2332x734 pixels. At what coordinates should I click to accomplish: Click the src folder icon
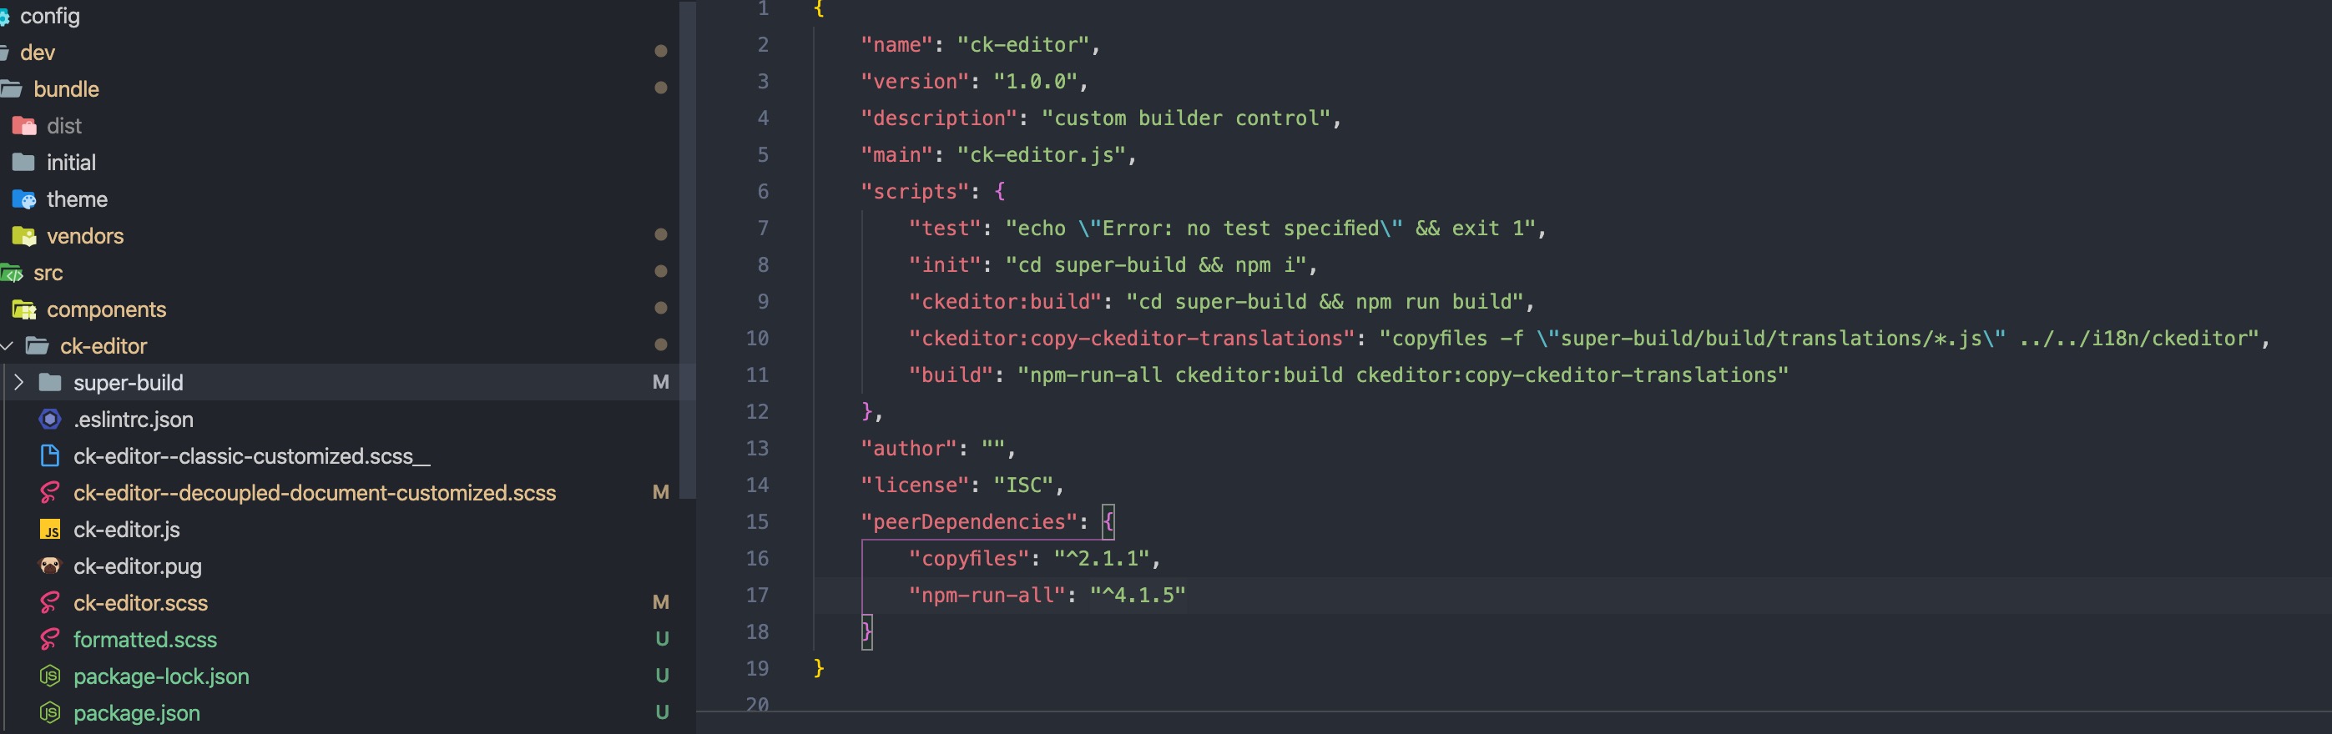(x=12, y=273)
